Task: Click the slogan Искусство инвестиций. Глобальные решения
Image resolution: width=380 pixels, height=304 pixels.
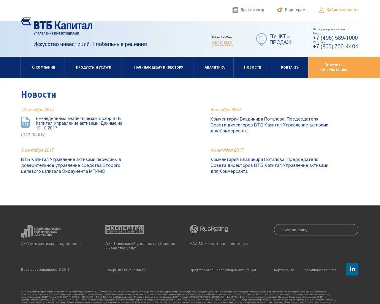Action: [x=90, y=44]
